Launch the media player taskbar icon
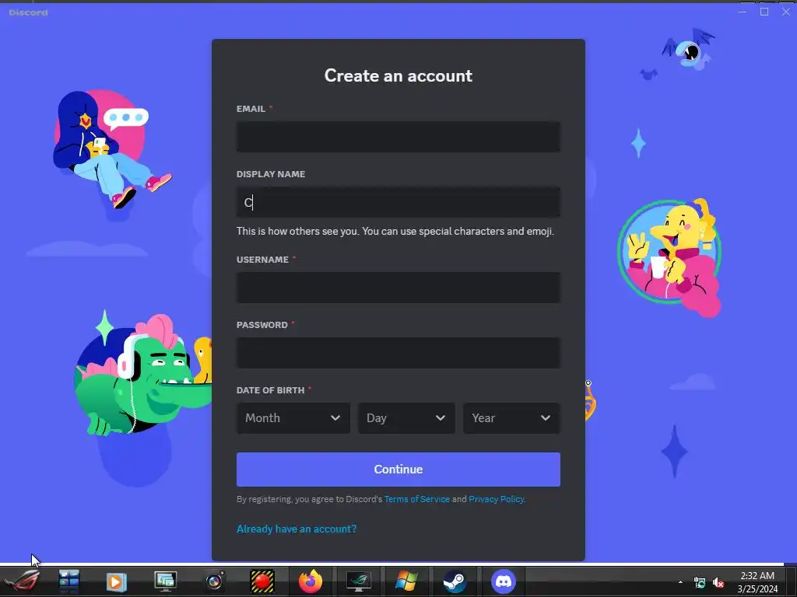Screen dimensions: 797x597 coord(116,581)
